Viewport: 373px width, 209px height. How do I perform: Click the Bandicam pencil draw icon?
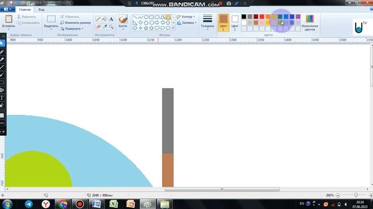[237, 3]
